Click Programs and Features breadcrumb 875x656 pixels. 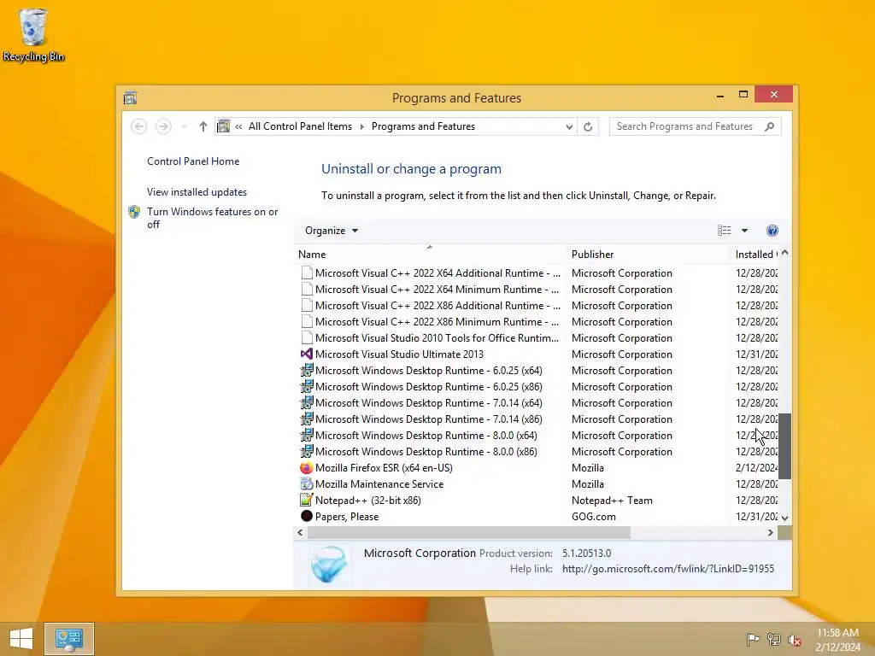coord(423,126)
